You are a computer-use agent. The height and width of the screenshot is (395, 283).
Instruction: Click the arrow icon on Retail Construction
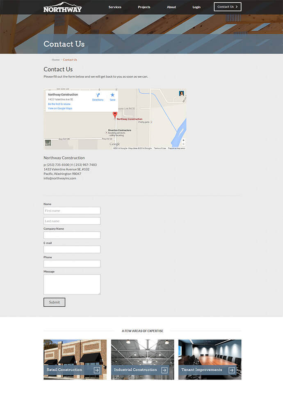click(x=97, y=370)
